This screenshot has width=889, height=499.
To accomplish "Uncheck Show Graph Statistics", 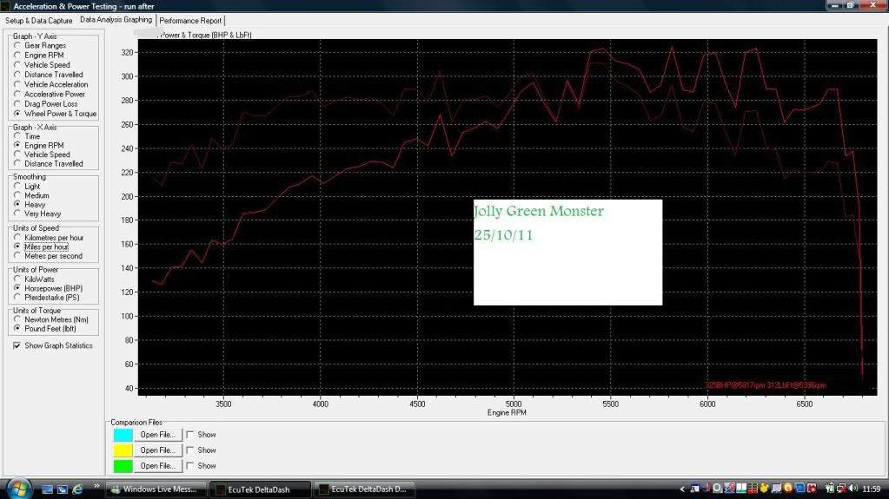I will click(17, 345).
